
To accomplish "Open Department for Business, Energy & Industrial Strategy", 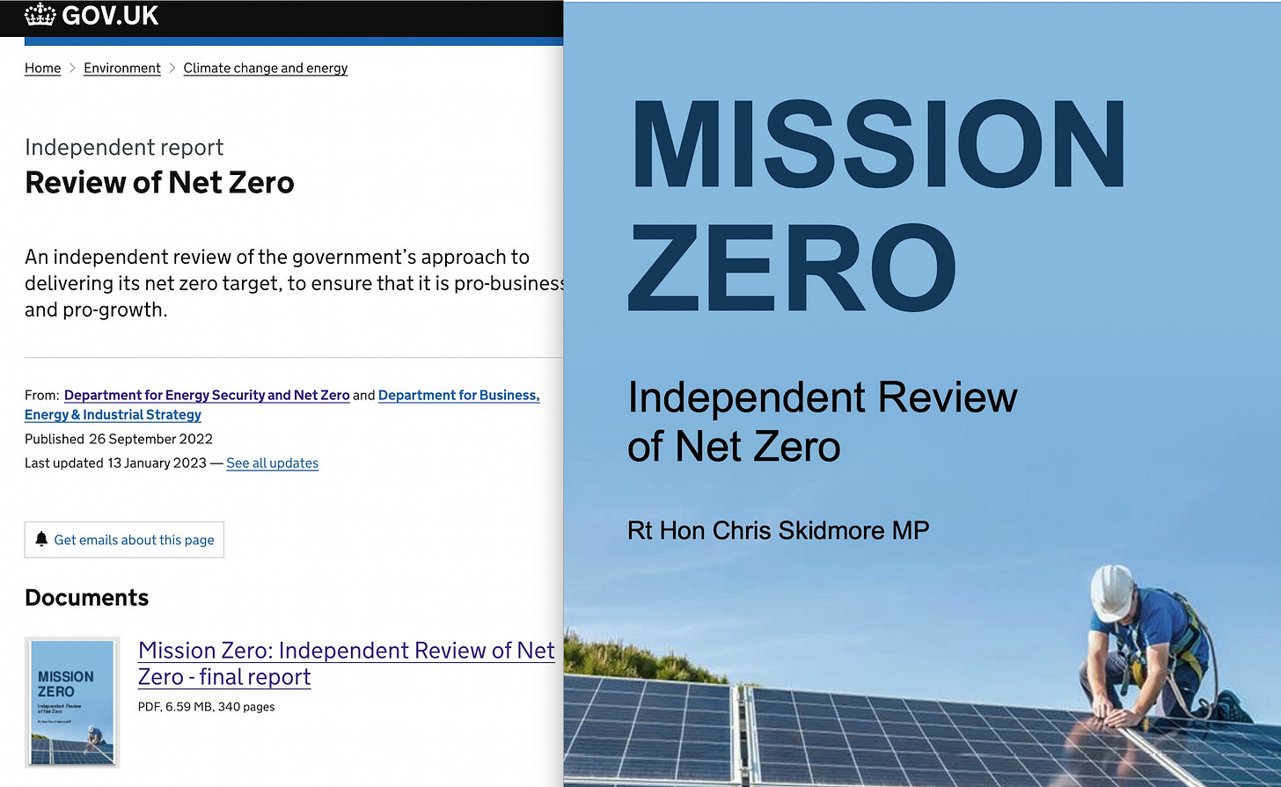I will click(x=282, y=405).
